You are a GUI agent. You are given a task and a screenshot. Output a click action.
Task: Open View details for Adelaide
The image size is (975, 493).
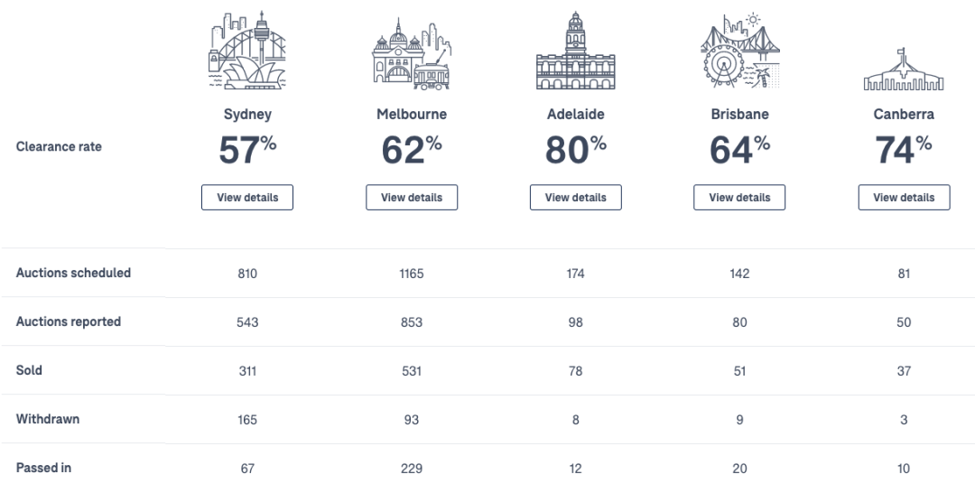click(575, 197)
